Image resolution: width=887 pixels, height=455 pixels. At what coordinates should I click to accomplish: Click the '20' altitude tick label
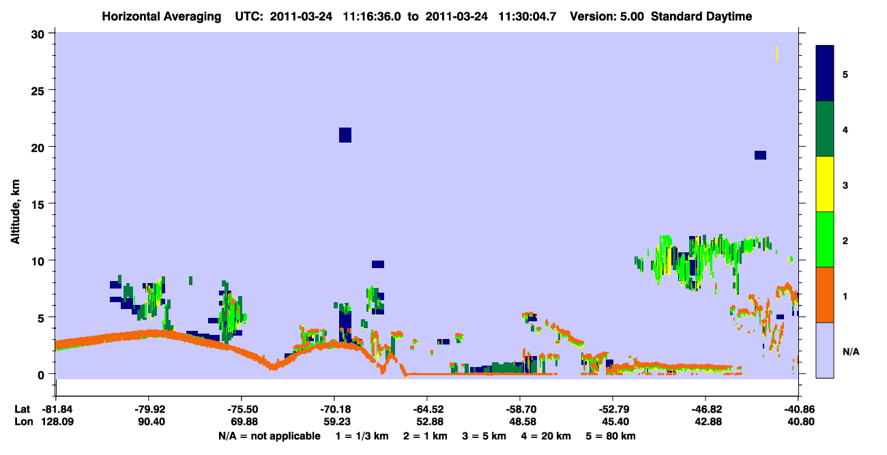(x=39, y=147)
